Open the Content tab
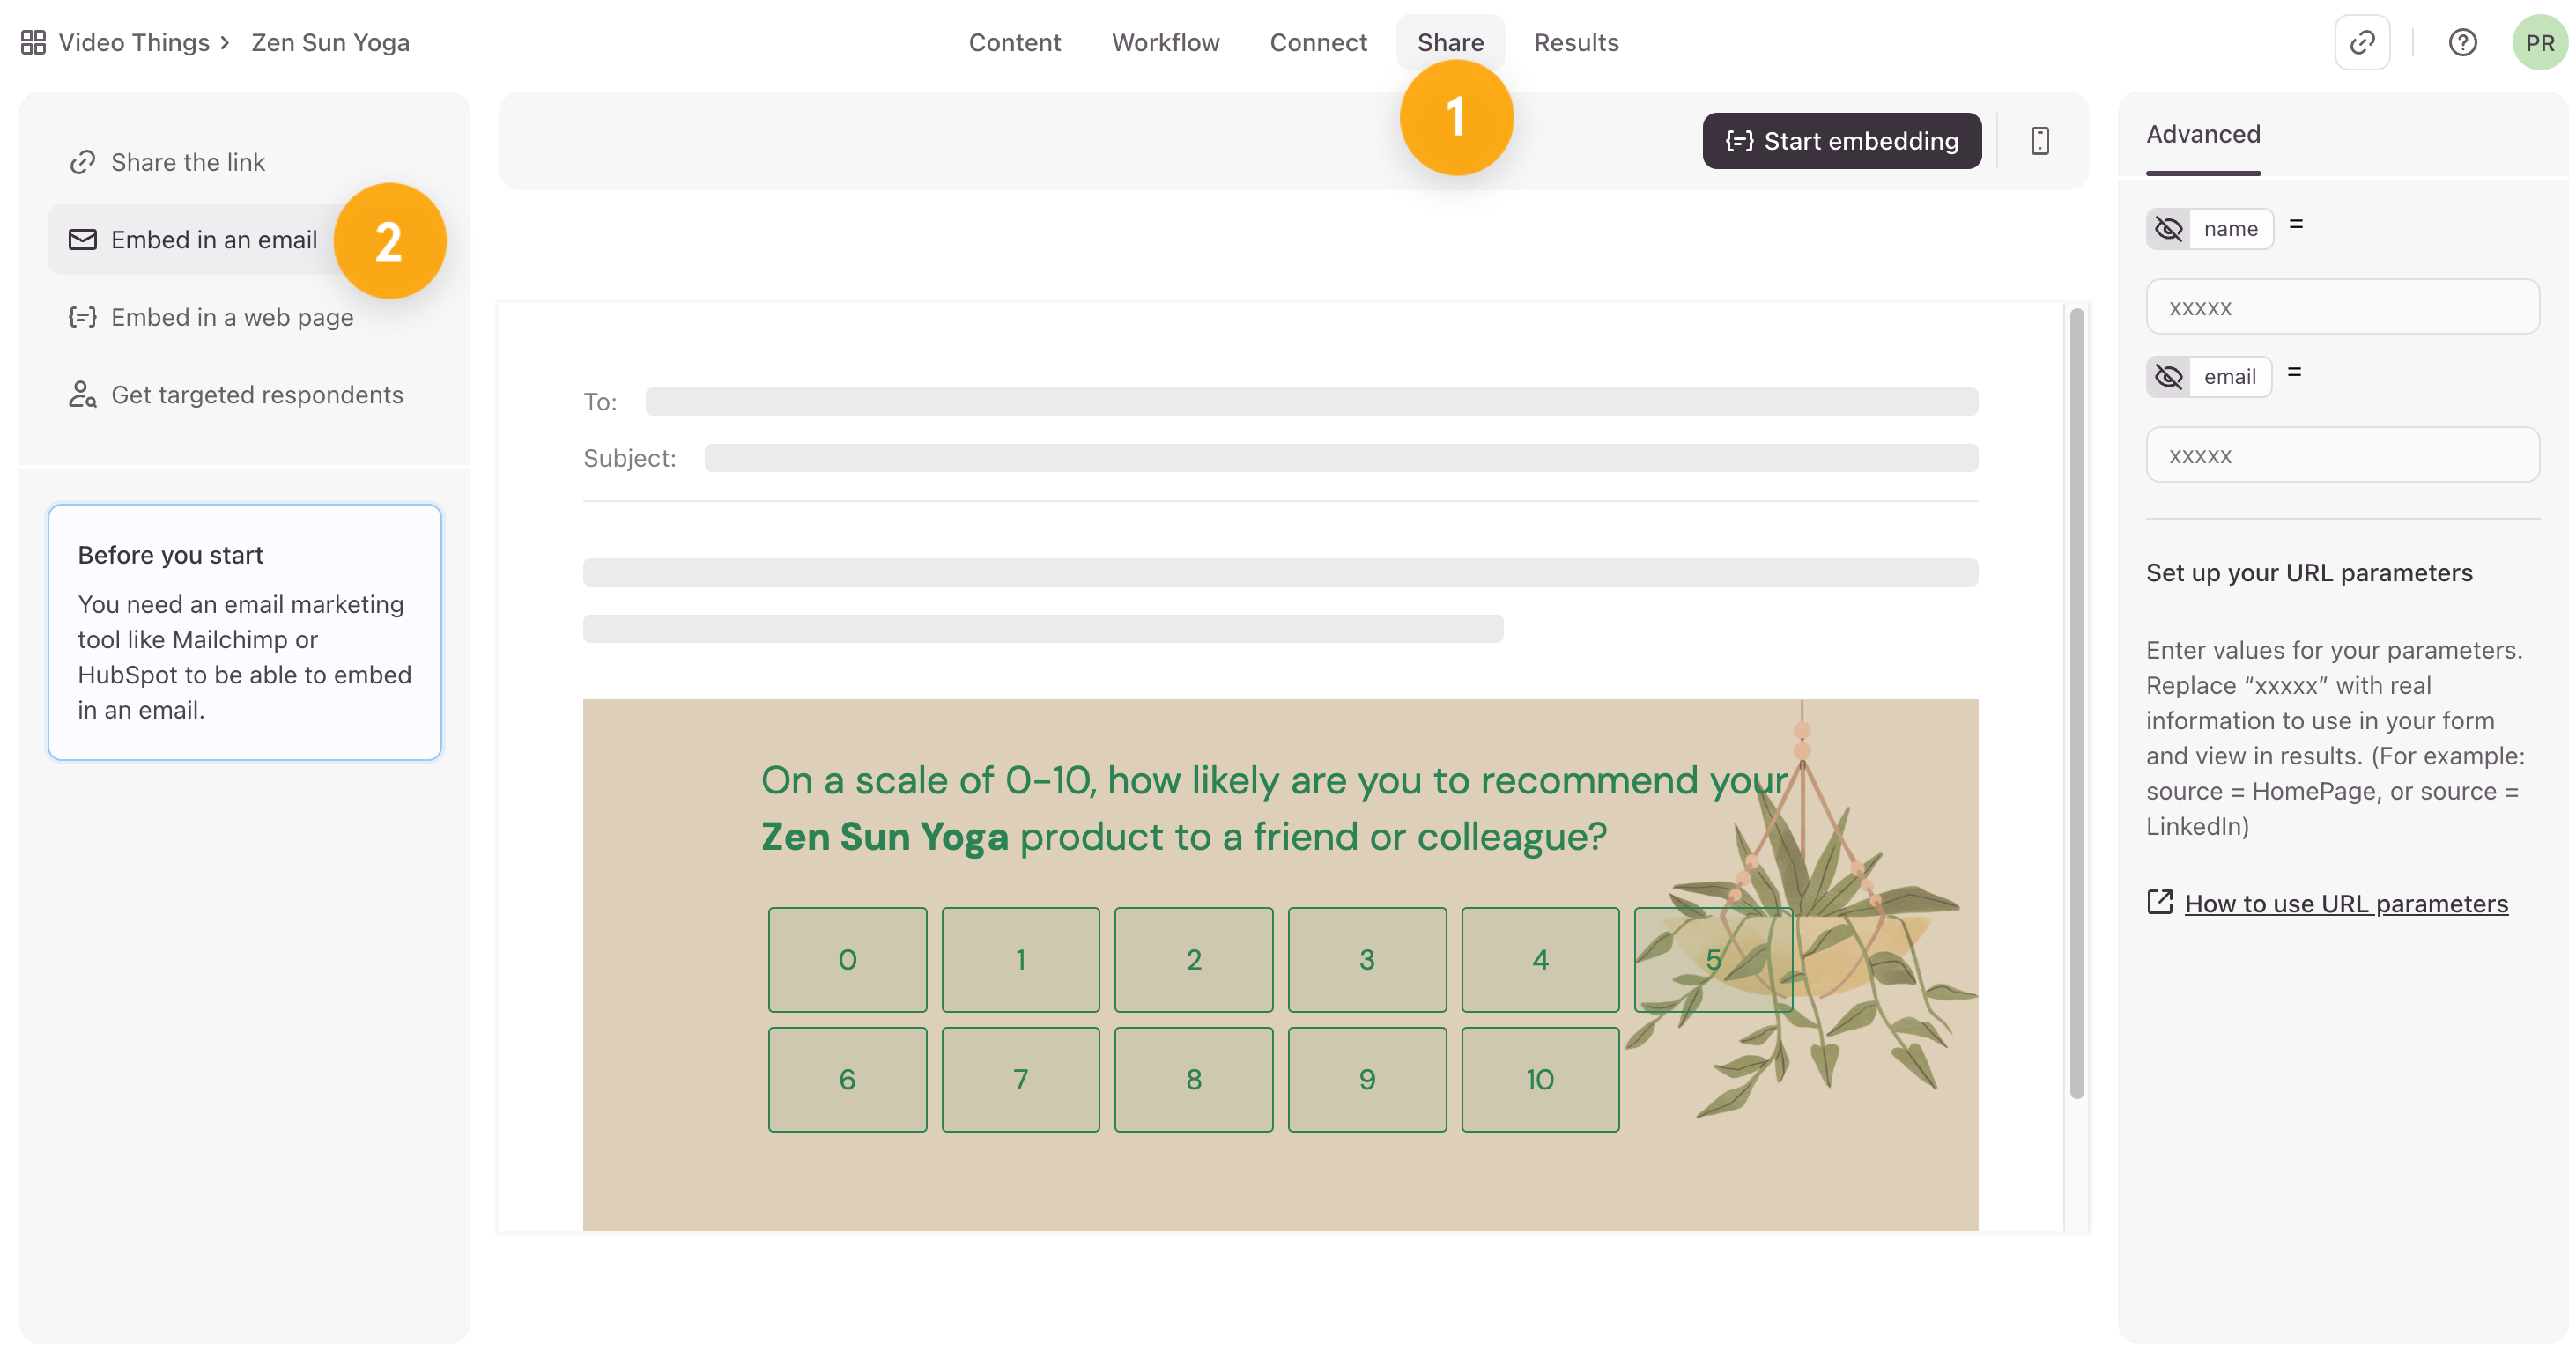 point(1014,42)
